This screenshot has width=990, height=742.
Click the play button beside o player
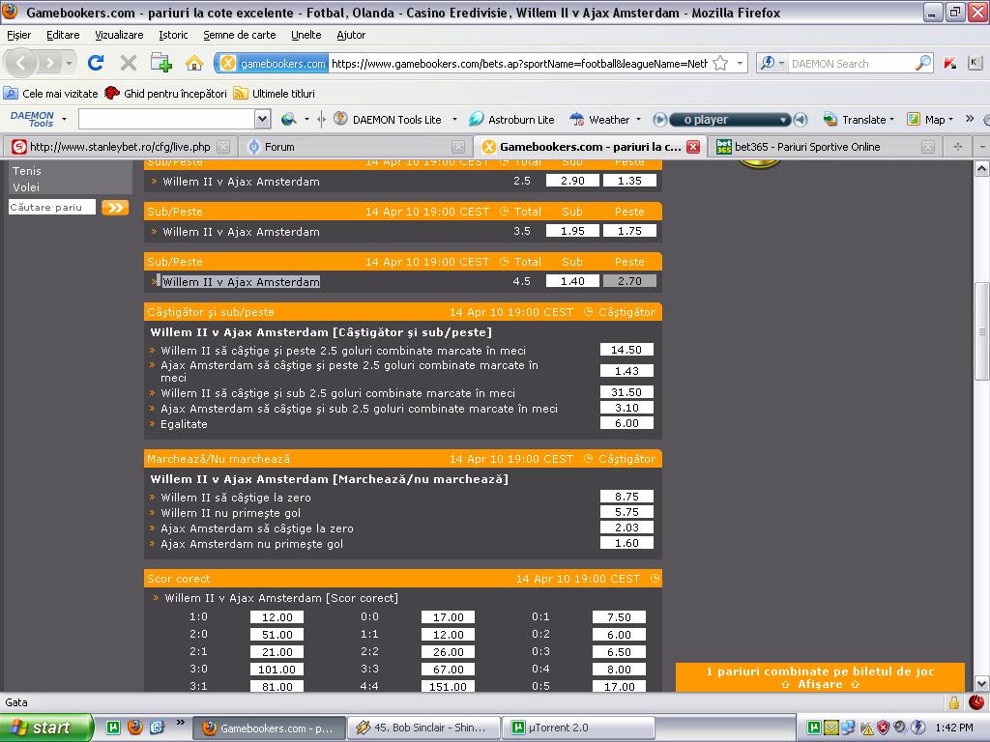click(x=659, y=119)
